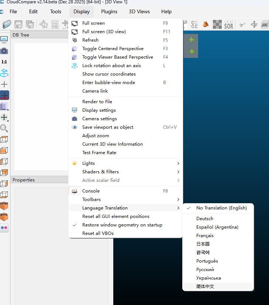Choose Русский language
The width and height of the screenshot is (269, 305).
click(x=218, y=270)
